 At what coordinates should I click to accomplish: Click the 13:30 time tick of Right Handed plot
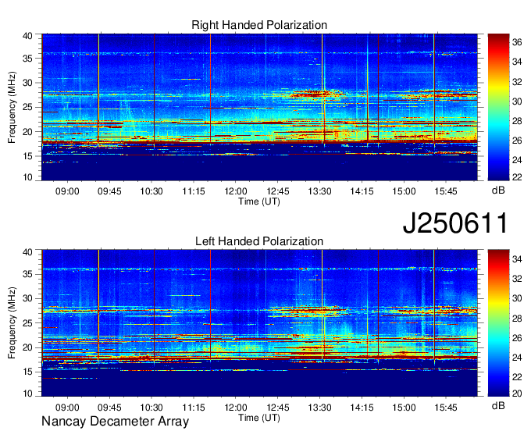point(319,191)
